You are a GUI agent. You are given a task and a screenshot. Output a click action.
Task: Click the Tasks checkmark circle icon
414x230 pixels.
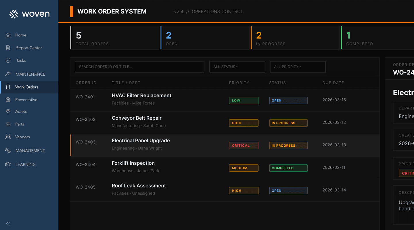[8, 60]
